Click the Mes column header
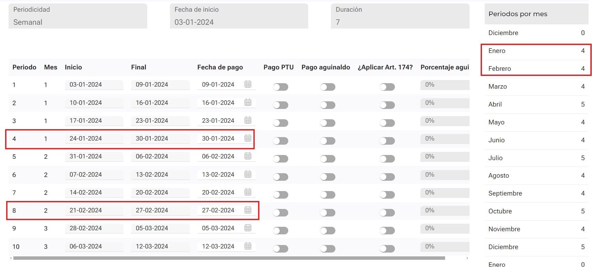The height and width of the screenshot is (267, 592). (51, 67)
